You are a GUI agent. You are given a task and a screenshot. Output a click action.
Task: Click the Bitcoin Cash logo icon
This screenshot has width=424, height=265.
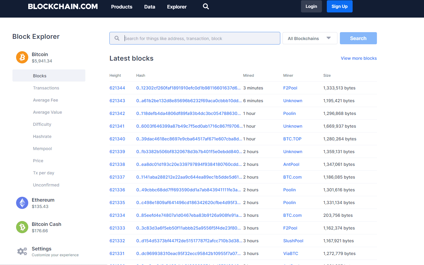pos(22,227)
